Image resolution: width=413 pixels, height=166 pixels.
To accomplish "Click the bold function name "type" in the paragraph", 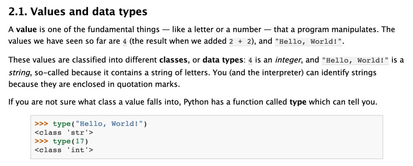I will click(x=298, y=103).
